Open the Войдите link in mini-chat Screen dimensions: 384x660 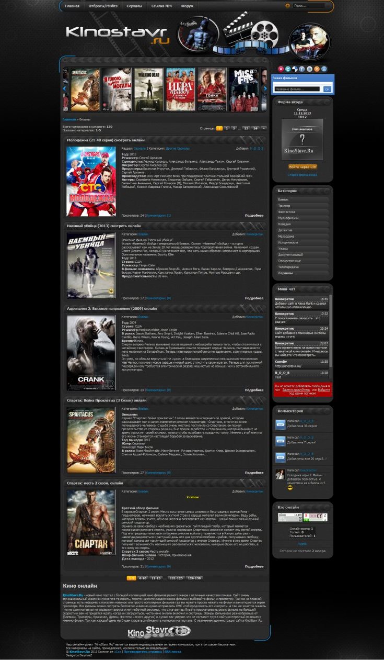[x=324, y=389]
